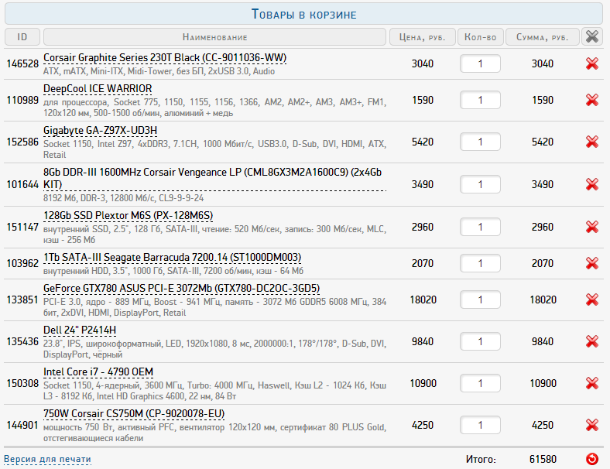Click product ID 144901

coord(22,426)
